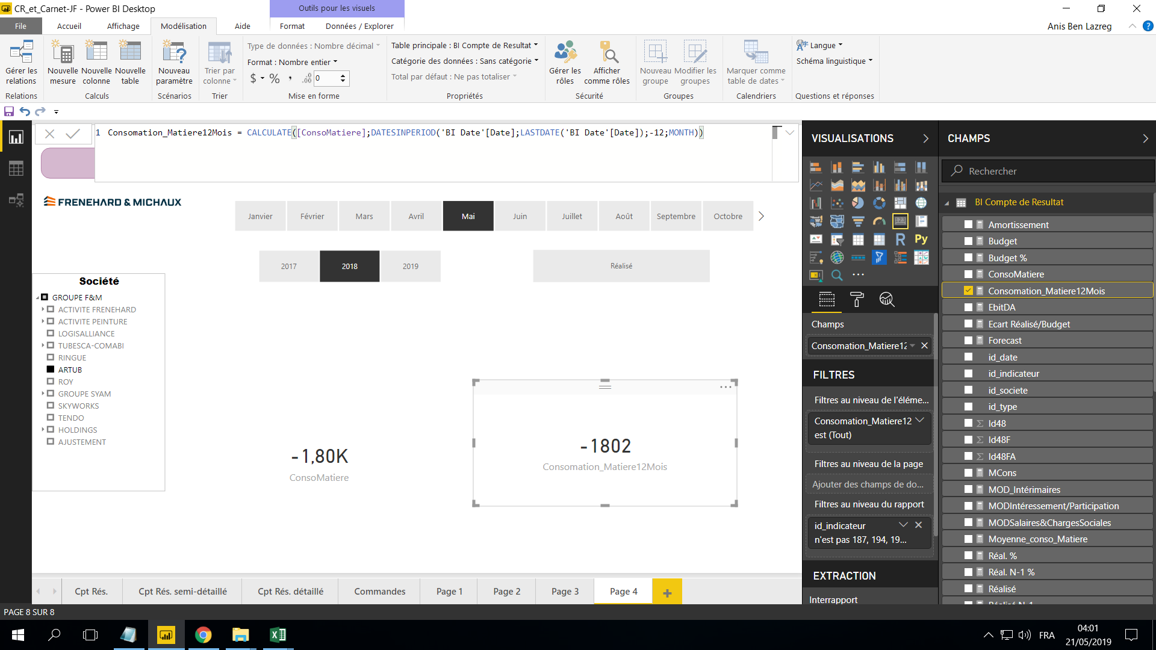Open the Accueil ribbon tab
1156x650 pixels.
[x=69, y=26]
